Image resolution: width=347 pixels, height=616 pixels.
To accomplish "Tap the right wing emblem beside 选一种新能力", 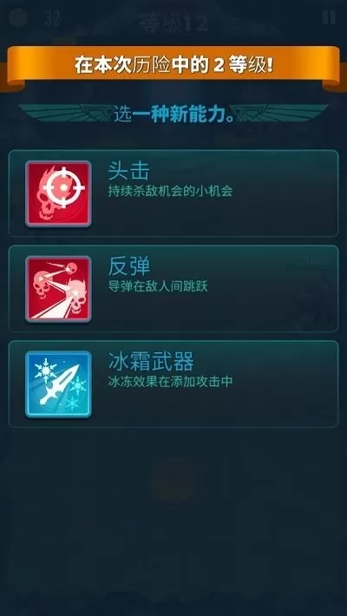I will pyautogui.click(x=282, y=113).
